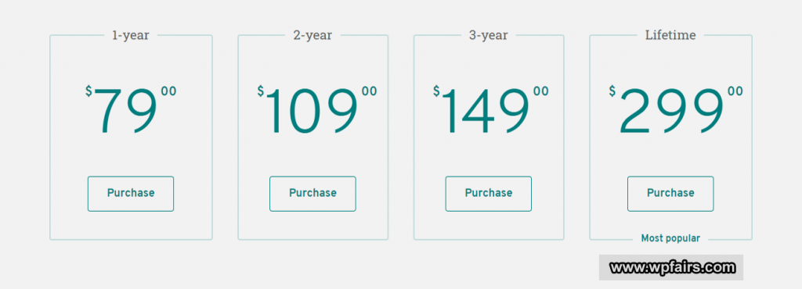Click dollar sign beside 79 price
The height and width of the screenshot is (289, 802).
click(89, 91)
